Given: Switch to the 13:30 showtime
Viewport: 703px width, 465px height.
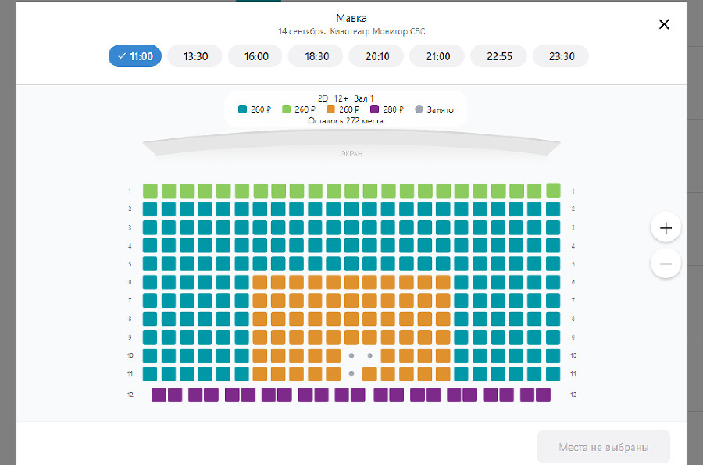Looking at the screenshot, I should (x=194, y=56).
